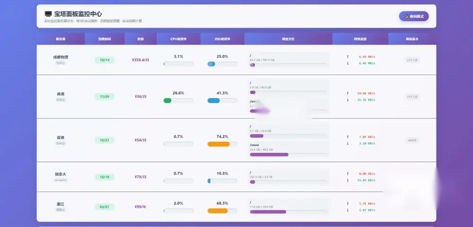This screenshot has height=227, width=473.
Task: Select the 加拿大 server name
Action: pyautogui.click(x=61, y=174)
